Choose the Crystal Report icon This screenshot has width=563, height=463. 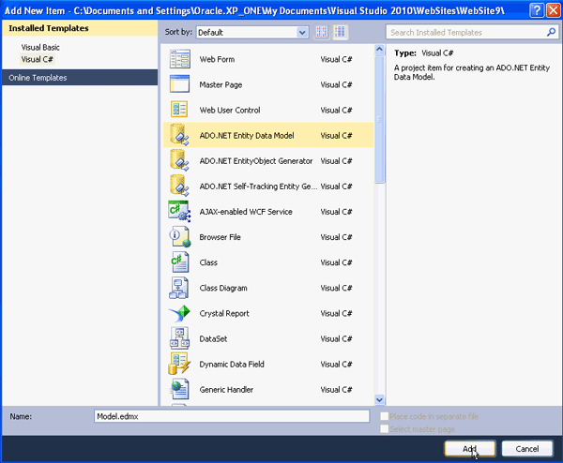coord(179,313)
